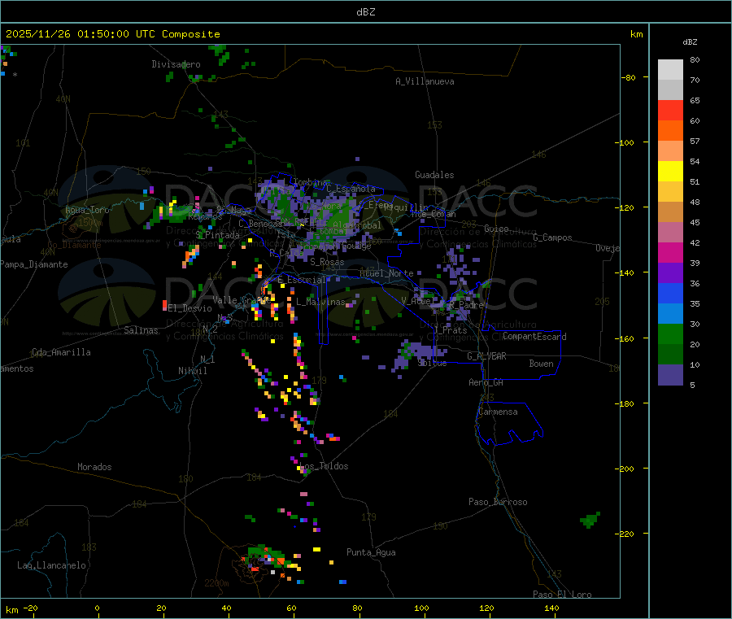Click the '100' km tick on the bottom axis
732x619 pixels.
(421, 608)
